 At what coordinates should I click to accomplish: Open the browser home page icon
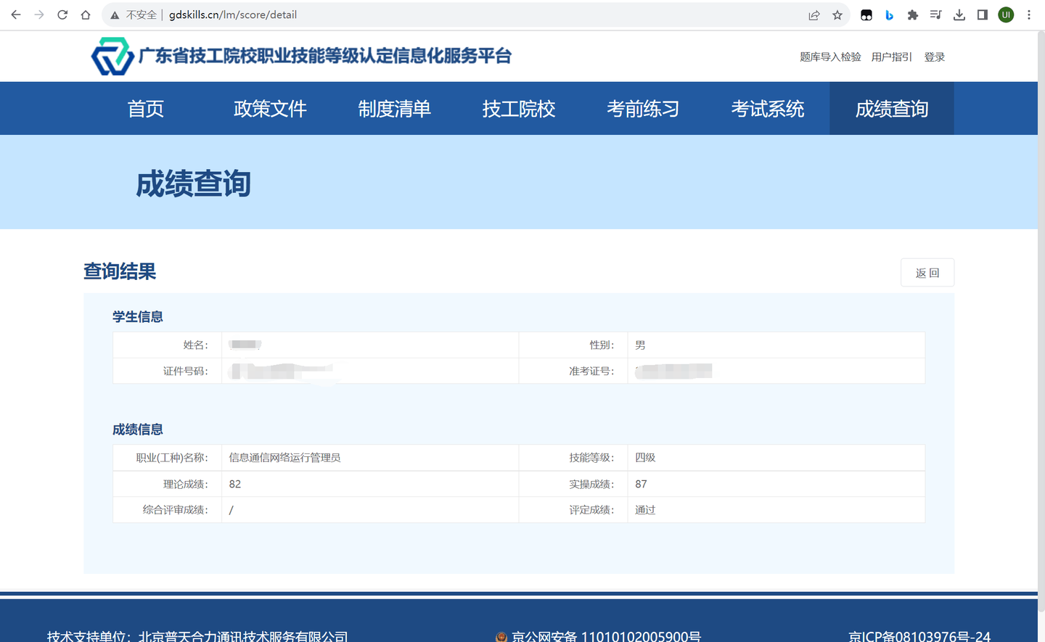pos(86,15)
